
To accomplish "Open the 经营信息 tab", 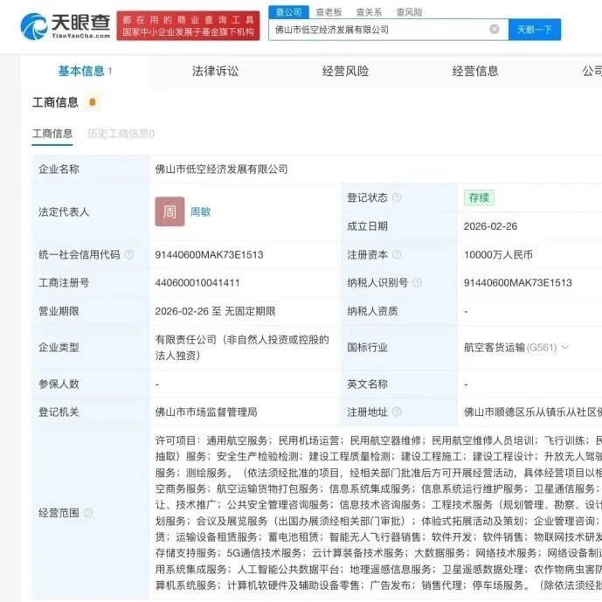I will (475, 71).
